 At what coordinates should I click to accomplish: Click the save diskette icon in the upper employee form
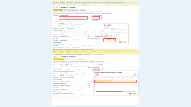[x=65, y=10]
